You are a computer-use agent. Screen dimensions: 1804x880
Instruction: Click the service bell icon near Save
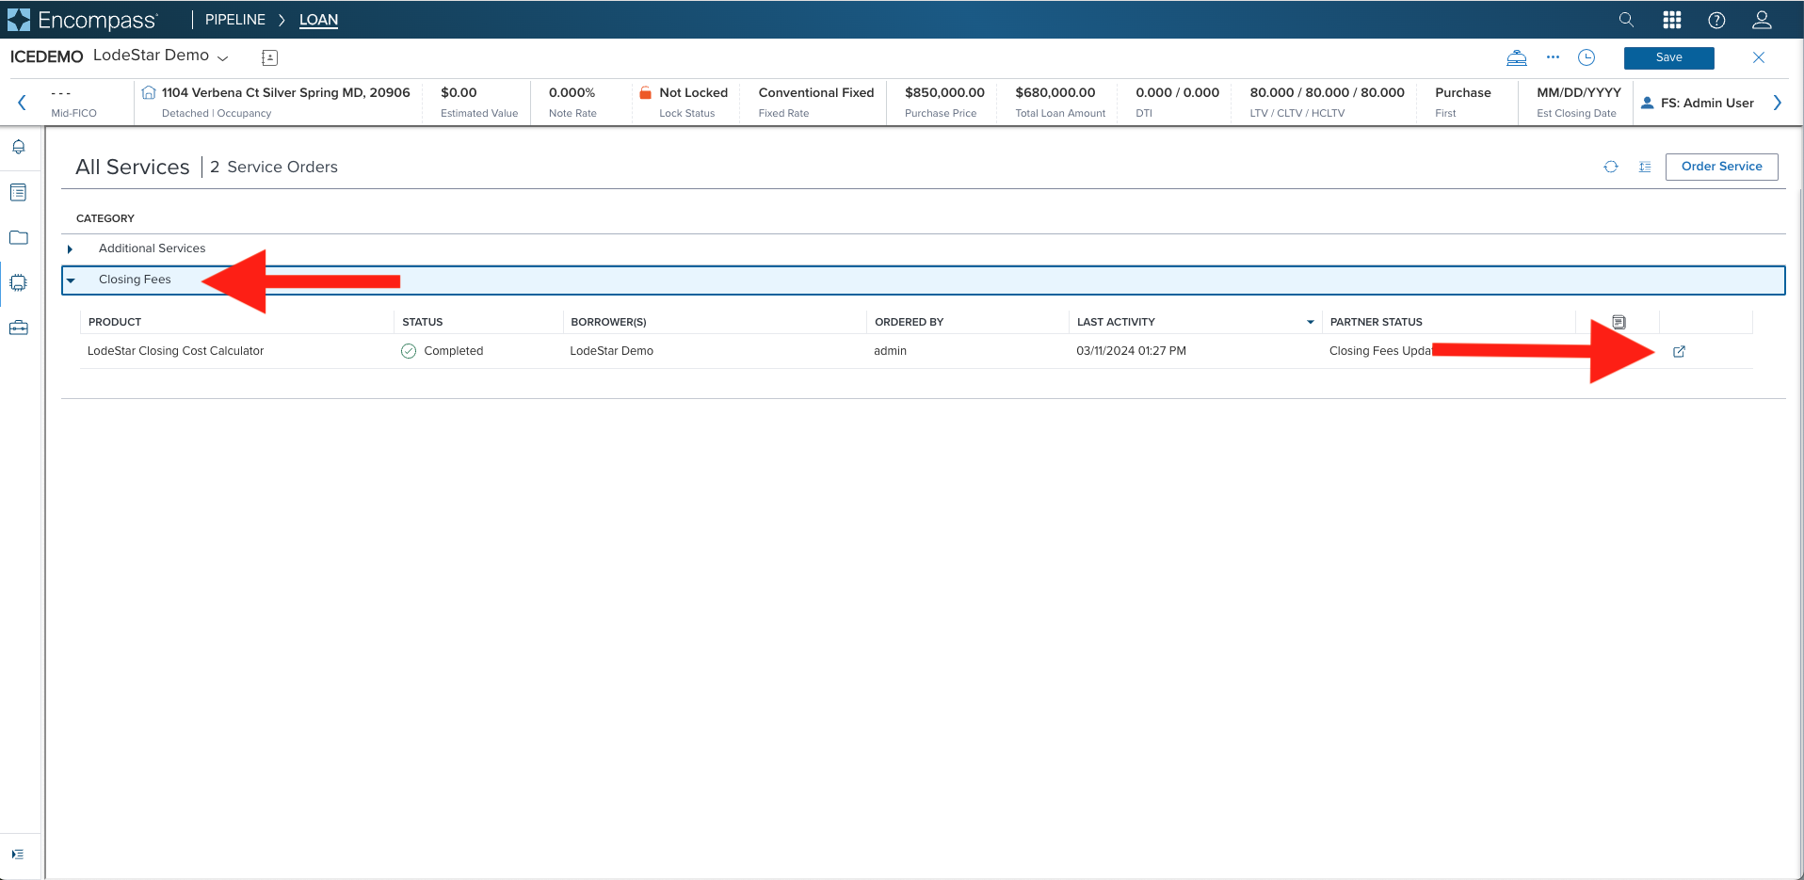pyautogui.click(x=1517, y=57)
